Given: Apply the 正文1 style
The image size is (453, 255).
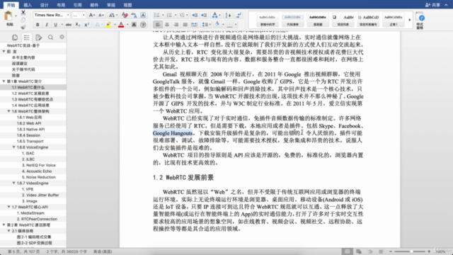Looking at the screenshot, I should (x=394, y=20).
